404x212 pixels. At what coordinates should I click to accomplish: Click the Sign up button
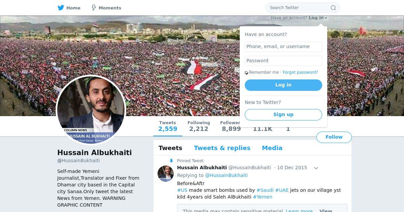point(283,114)
